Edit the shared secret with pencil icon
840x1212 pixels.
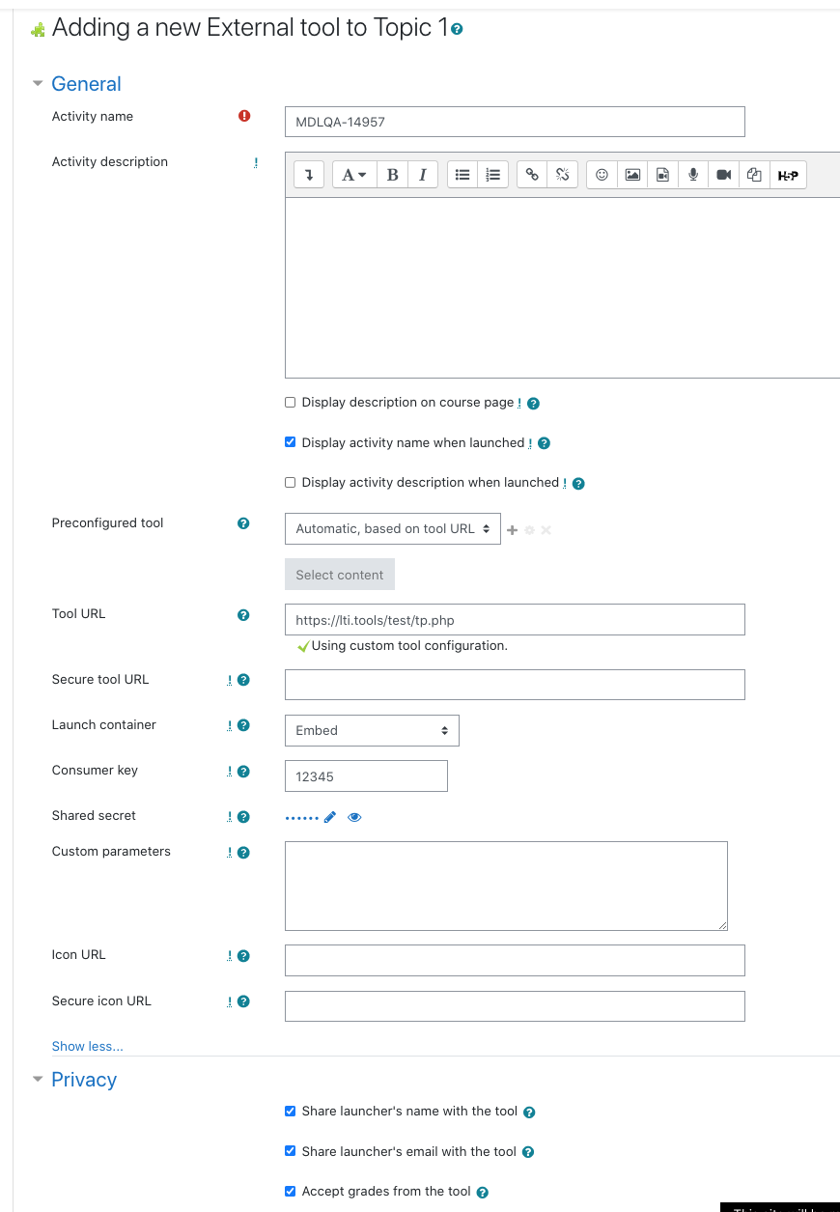(x=330, y=817)
